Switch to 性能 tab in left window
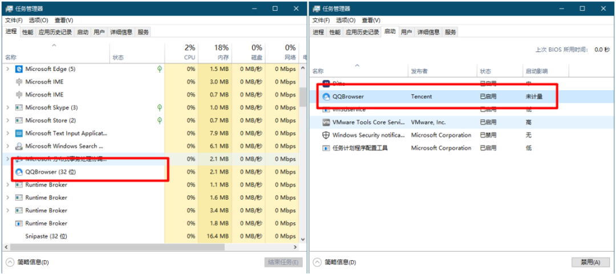 click(27, 32)
